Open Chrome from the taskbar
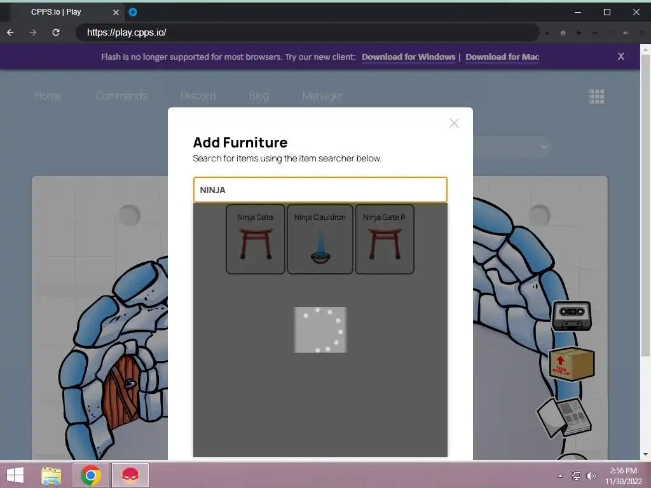The image size is (651, 488). pyautogui.click(x=91, y=475)
